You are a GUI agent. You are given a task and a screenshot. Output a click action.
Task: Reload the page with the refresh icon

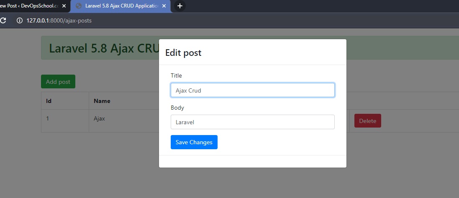coord(3,20)
